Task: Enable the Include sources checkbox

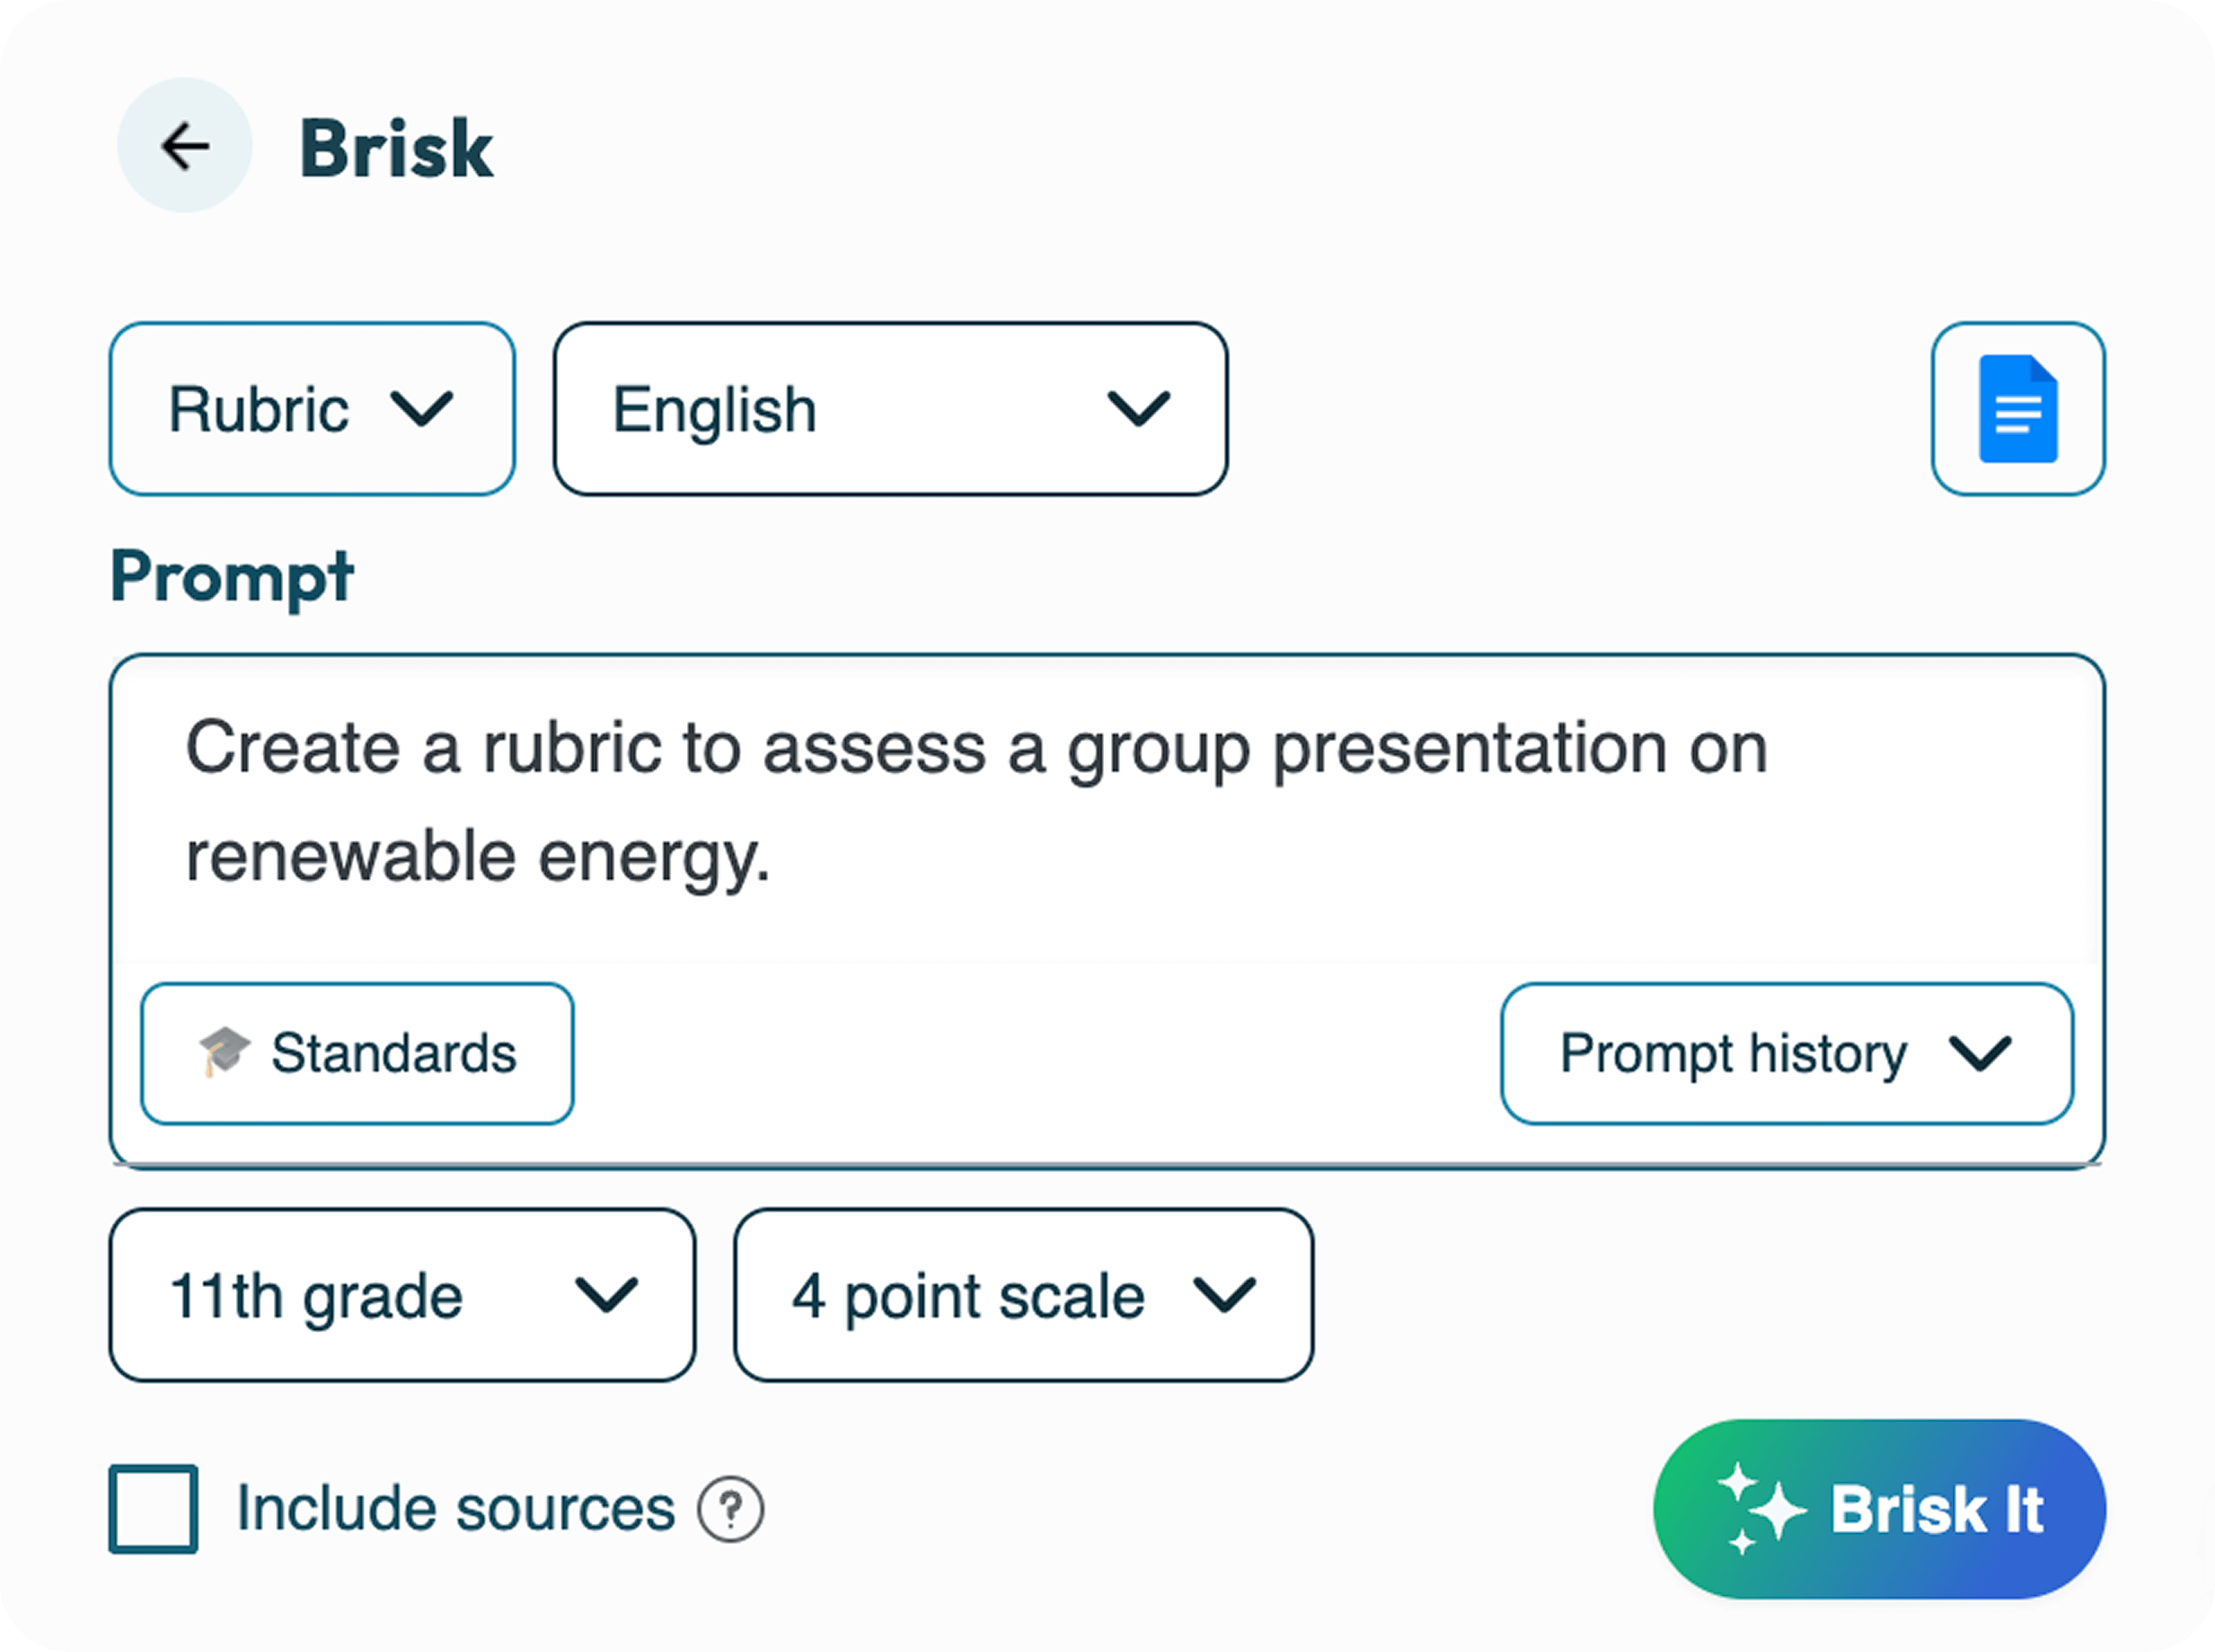Action: click(153, 1509)
